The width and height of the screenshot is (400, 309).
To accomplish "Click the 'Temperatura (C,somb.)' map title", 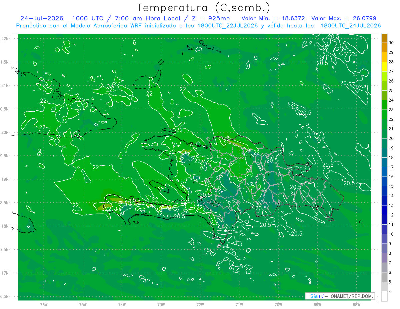I will pyautogui.click(x=204, y=8).
